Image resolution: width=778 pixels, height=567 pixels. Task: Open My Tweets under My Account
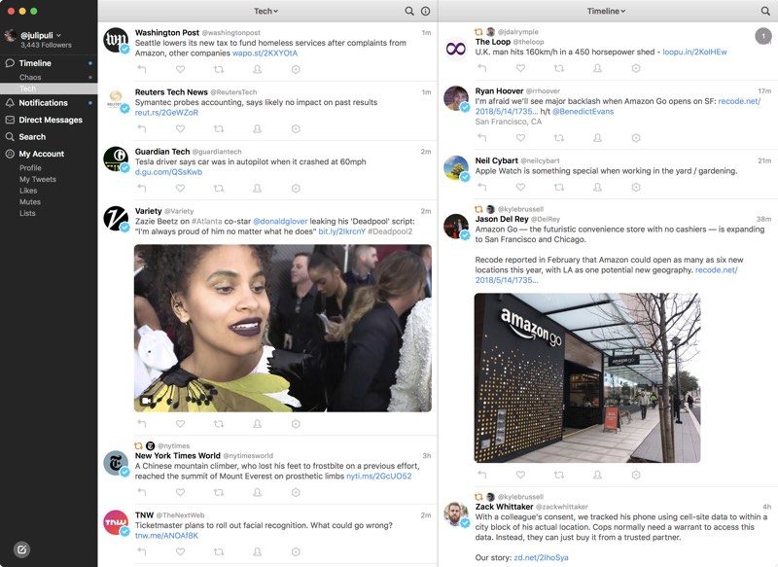38,179
